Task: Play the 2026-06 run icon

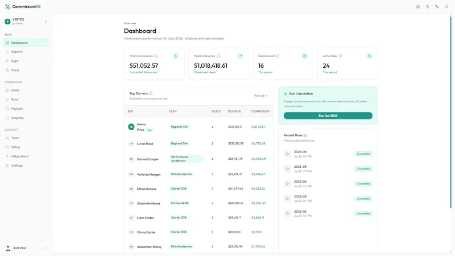Action: point(287,154)
